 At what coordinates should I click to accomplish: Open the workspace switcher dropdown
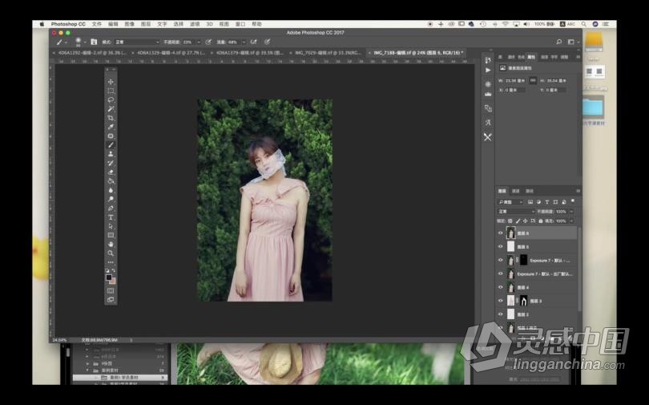coord(573,42)
